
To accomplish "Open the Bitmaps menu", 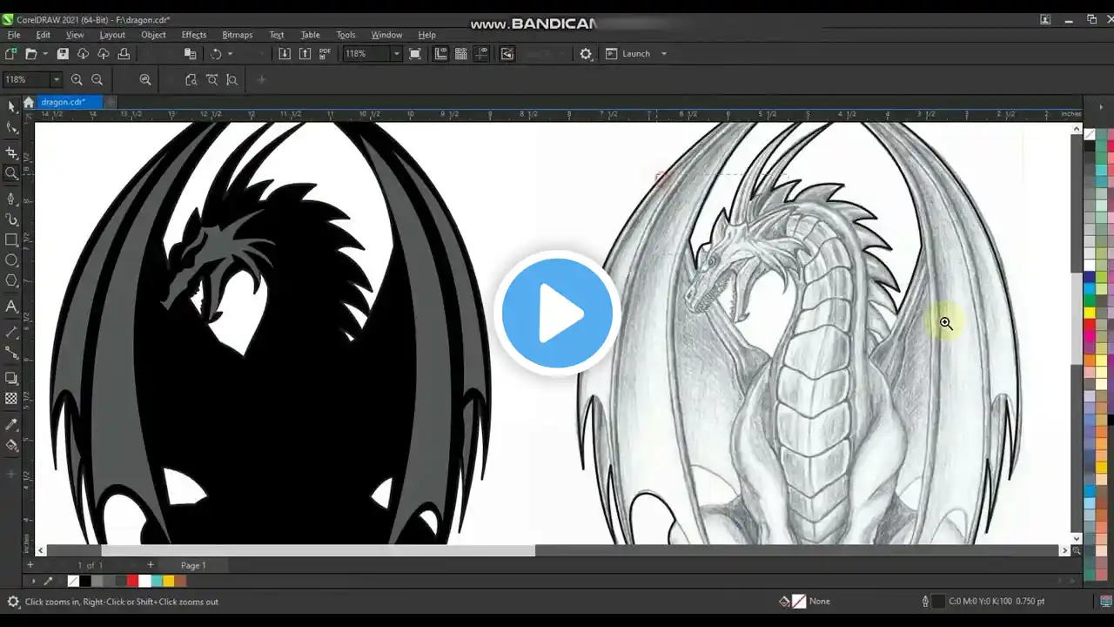I will 238,35.
